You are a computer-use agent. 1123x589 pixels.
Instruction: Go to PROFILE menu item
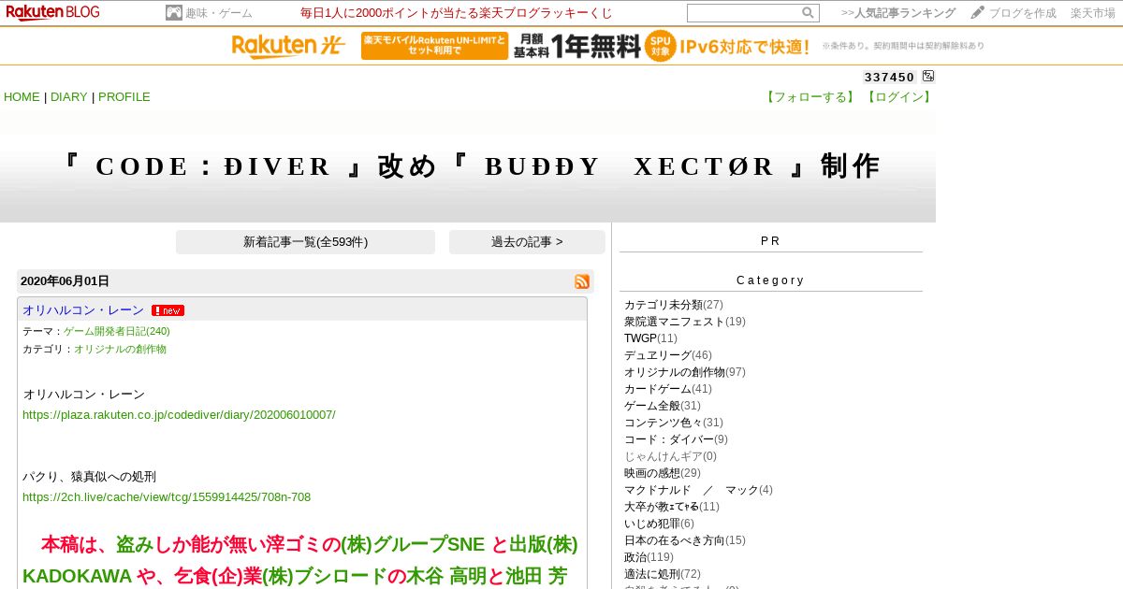124,97
